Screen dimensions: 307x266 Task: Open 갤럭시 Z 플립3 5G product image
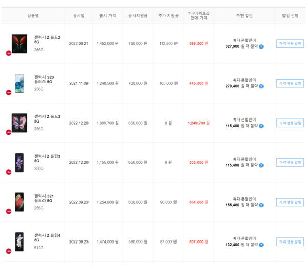coord(19,162)
